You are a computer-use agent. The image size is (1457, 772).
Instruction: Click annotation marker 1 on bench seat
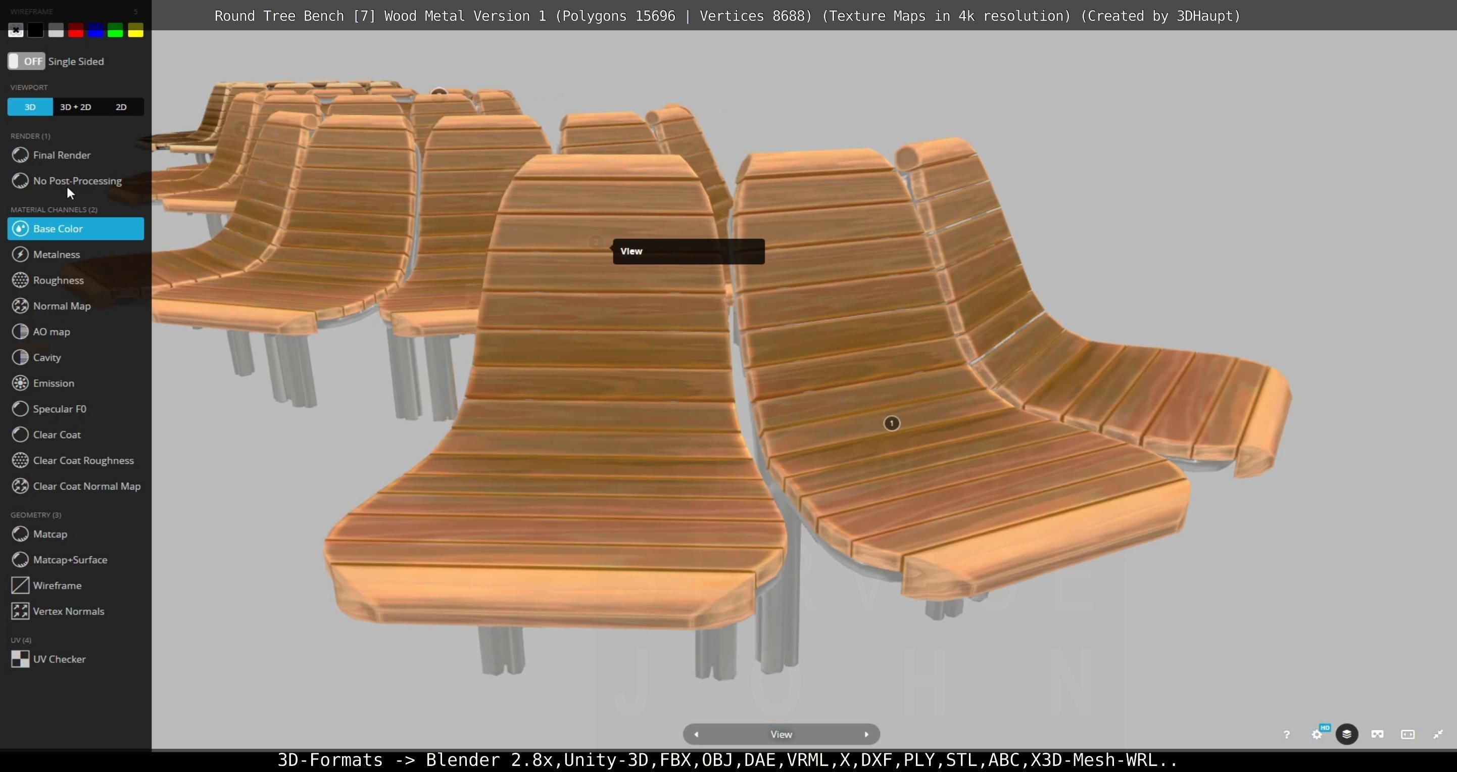pos(891,423)
